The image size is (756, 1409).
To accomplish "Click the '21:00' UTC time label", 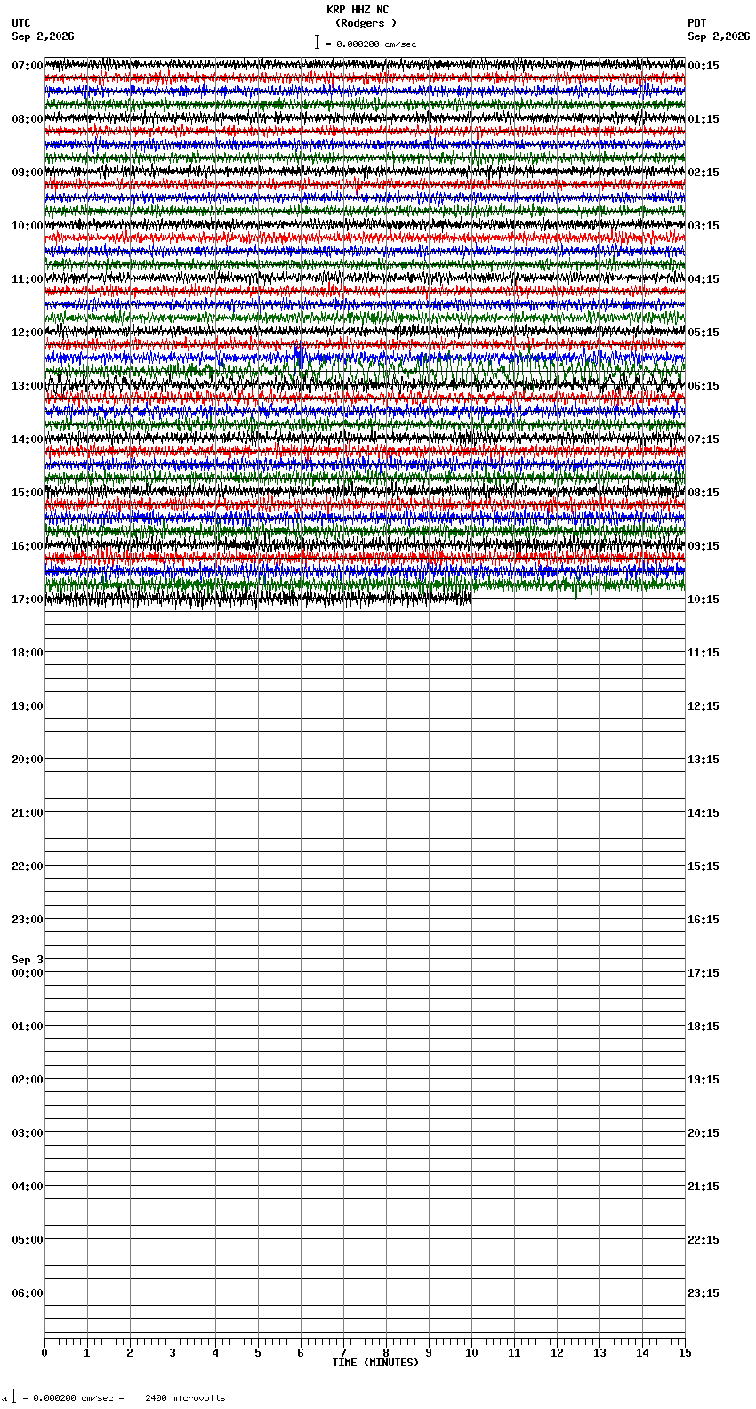I will 28,813.
